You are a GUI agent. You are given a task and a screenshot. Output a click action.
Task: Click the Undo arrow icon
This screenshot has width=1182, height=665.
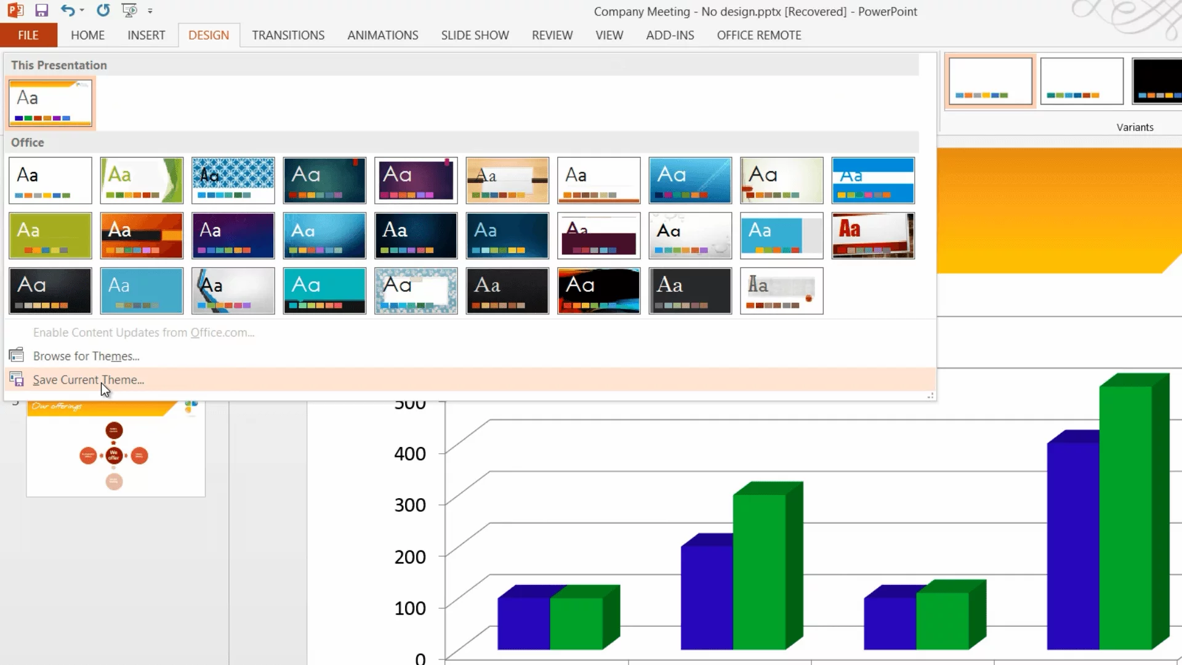(67, 10)
